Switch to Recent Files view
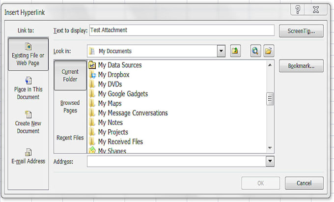This screenshot has width=334, height=202. pyautogui.click(x=70, y=138)
